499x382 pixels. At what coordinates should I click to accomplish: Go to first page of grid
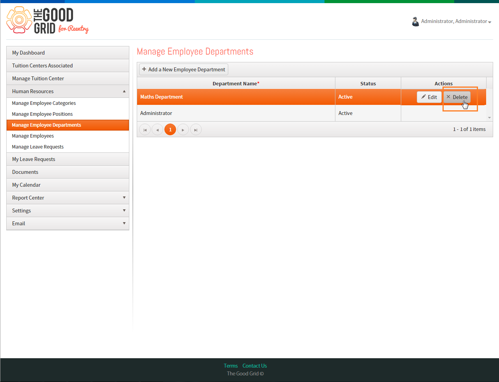click(x=145, y=129)
